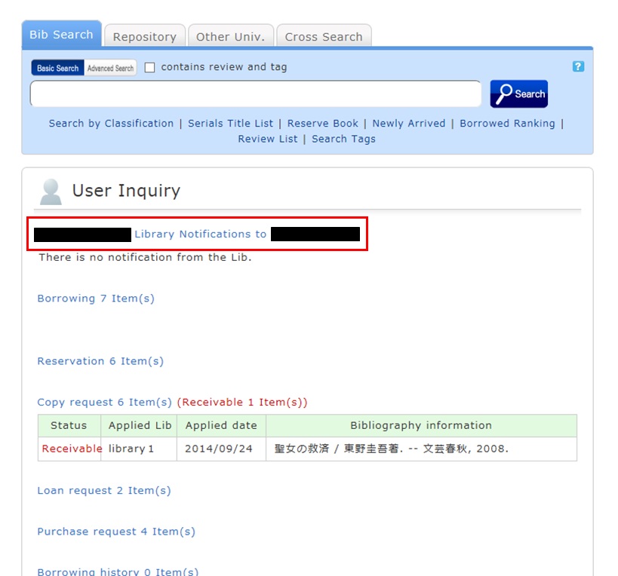The width and height of the screenshot is (618, 576).
Task: Open Search by Classification link
Action: 111,124
